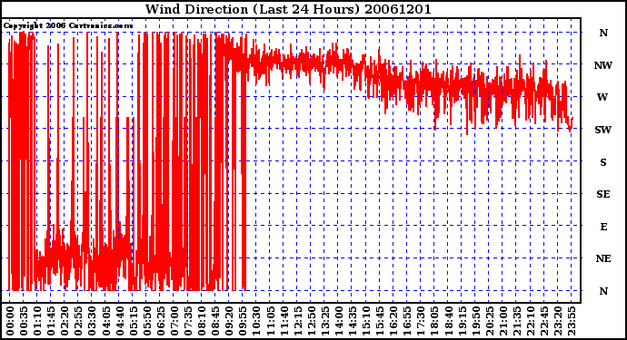Click the '14:00' time label

coord(339,321)
